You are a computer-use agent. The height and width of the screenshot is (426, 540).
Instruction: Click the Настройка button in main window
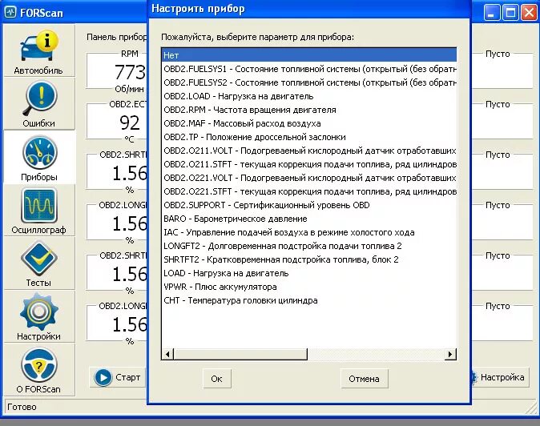click(x=499, y=377)
